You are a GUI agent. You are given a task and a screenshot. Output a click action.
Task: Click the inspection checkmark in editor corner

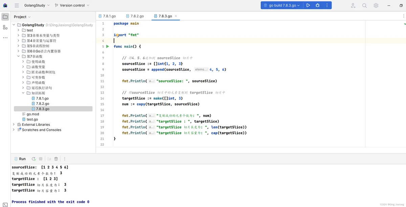(405, 24)
